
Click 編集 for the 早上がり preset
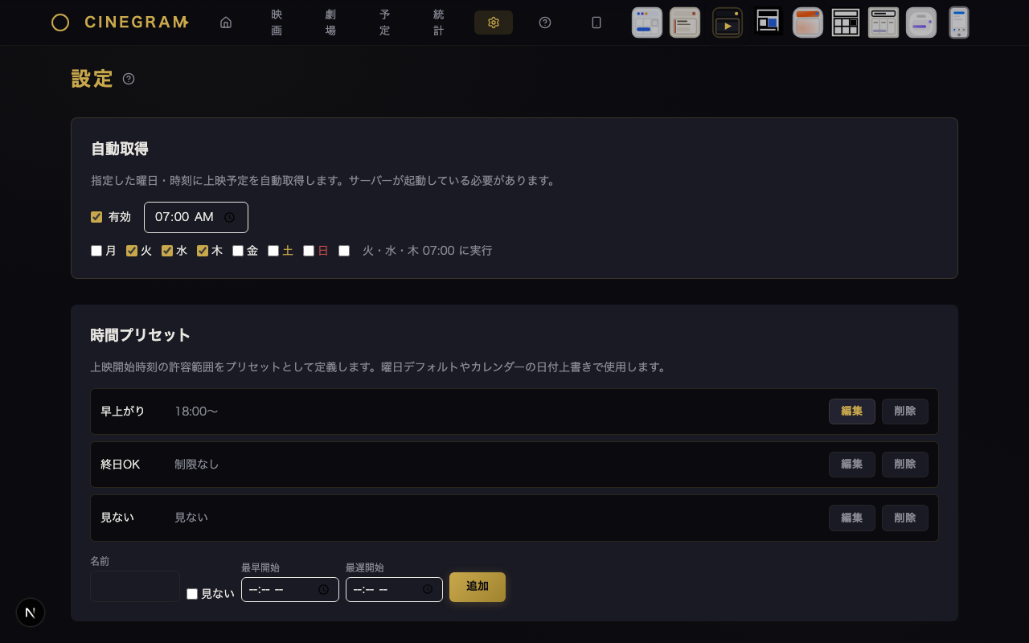[x=851, y=412]
